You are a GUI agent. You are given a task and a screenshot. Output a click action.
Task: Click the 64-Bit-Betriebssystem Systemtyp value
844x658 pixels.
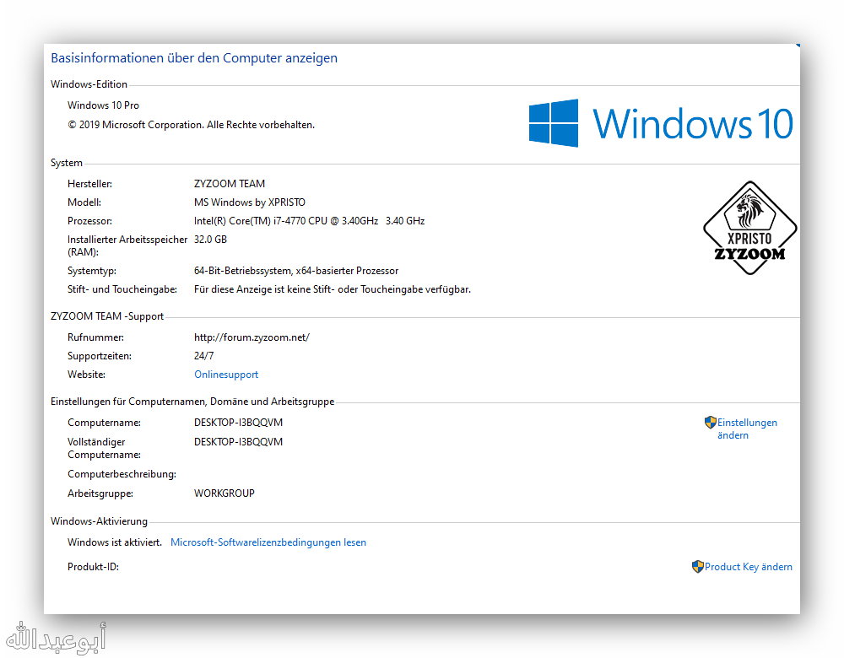[295, 271]
